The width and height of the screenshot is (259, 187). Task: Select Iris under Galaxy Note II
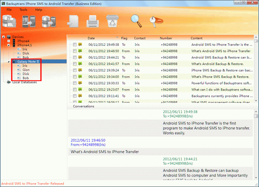point(25,65)
